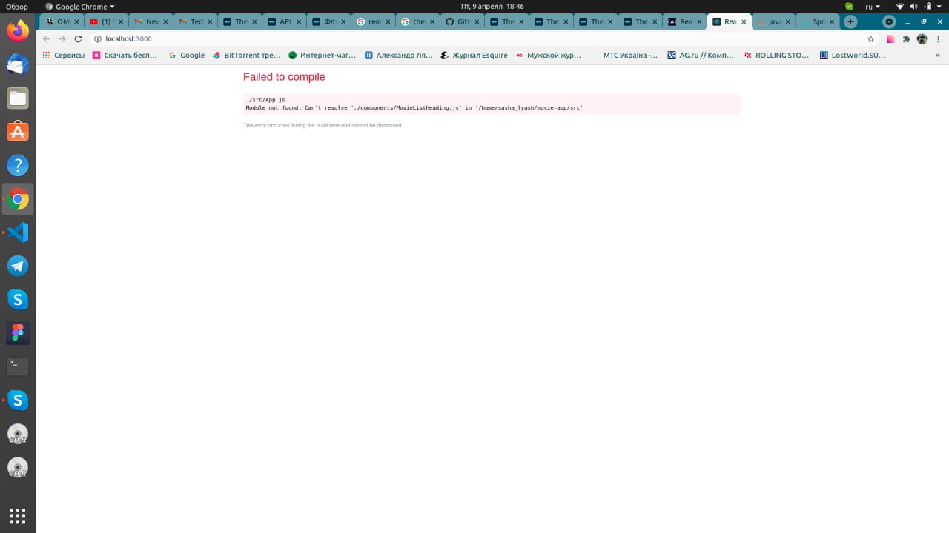Image resolution: width=949 pixels, height=533 pixels.
Task: Launch Thunderbird mail from the dock
Action: [18, 65]
